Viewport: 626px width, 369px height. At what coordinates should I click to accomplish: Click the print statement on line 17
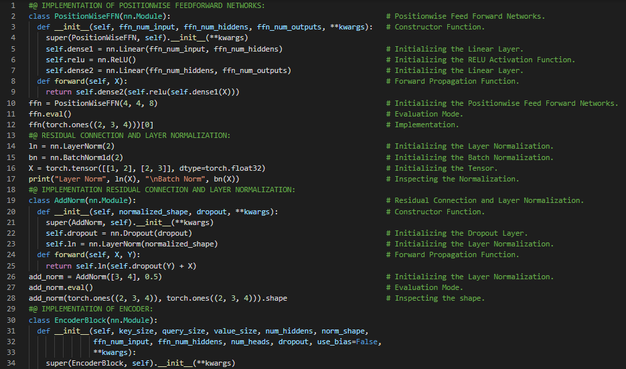[133, 179]
